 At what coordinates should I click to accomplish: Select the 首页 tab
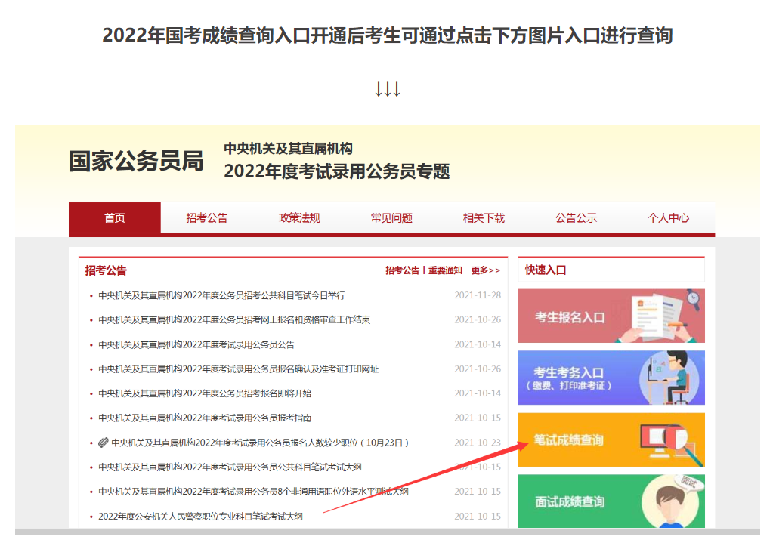[115, 217]
